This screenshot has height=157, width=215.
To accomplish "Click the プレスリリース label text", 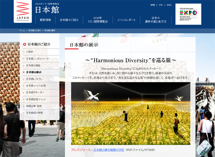I will click(81, 150).
